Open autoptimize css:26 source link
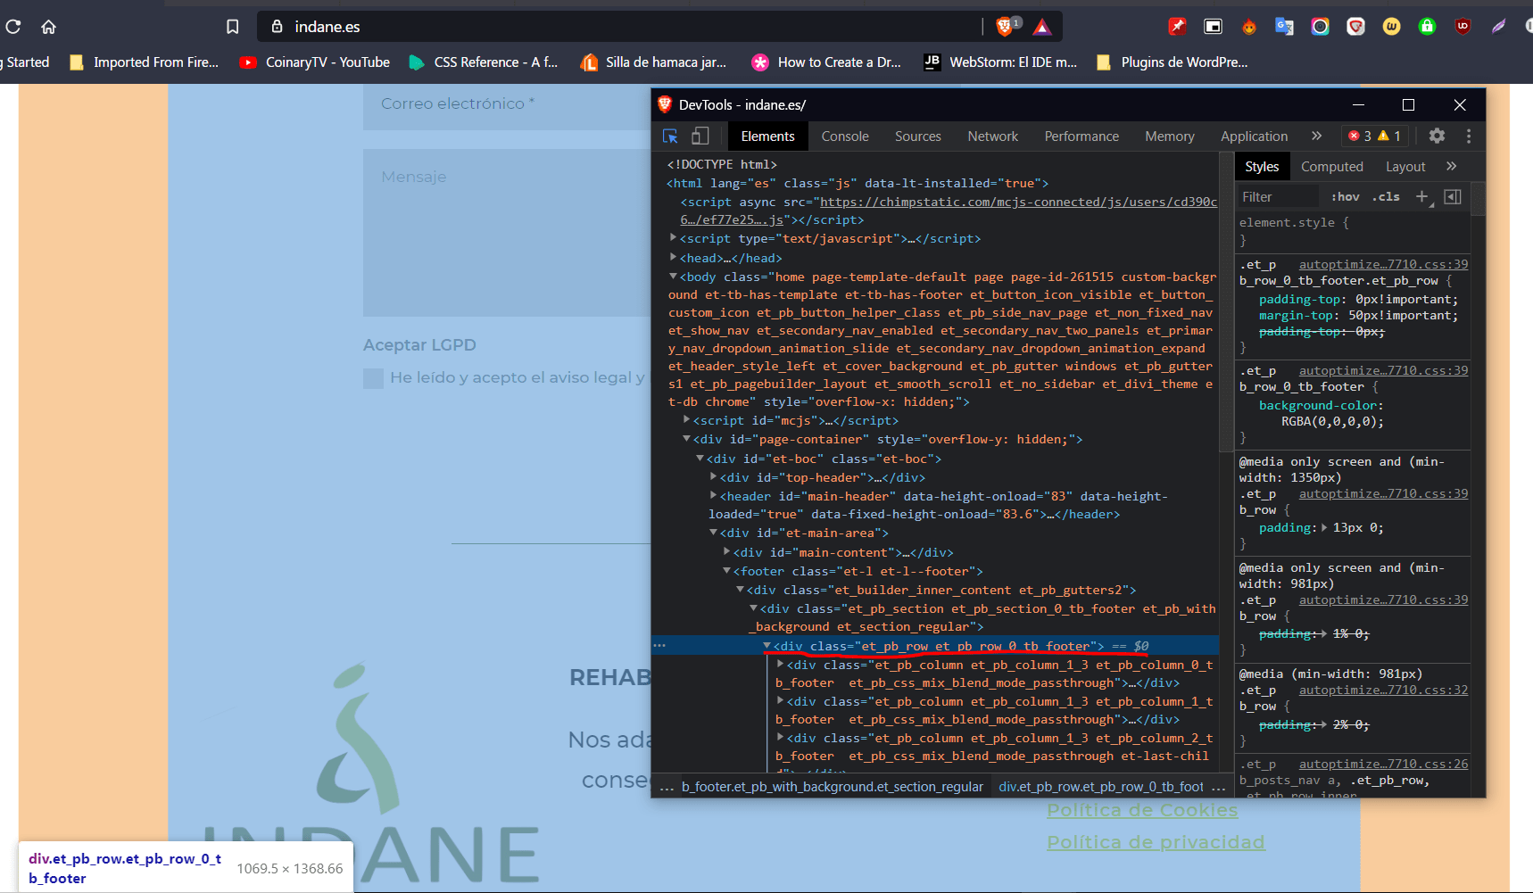 pos(1383,764)
